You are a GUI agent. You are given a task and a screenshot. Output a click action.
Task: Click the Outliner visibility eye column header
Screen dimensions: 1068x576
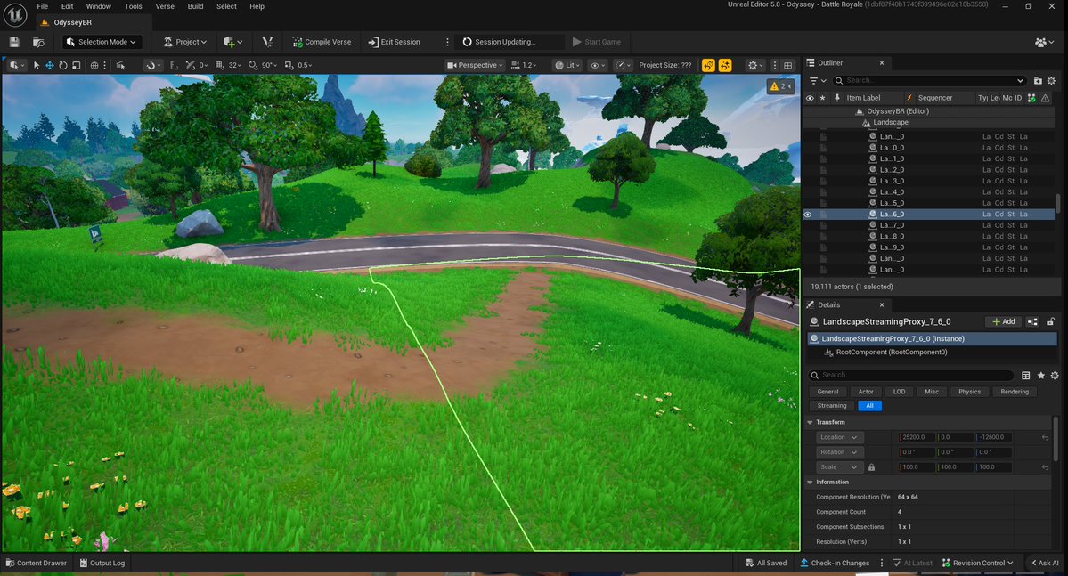(809, 98)
